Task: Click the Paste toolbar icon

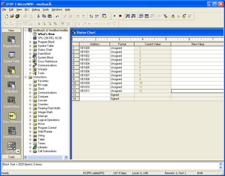Action: pos(50,16)
